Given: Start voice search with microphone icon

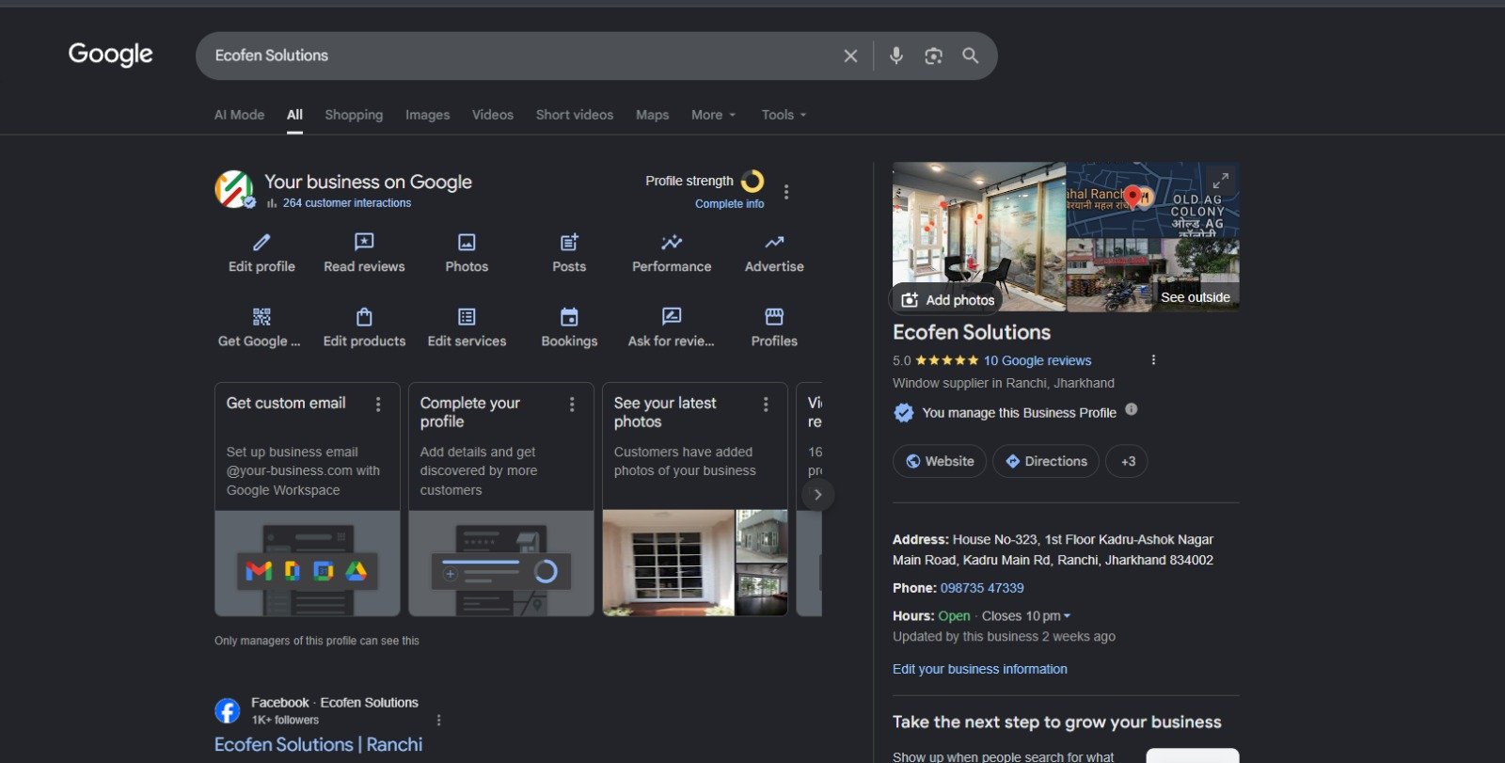Looking at the screenshot, I should (x=895, y=56).
